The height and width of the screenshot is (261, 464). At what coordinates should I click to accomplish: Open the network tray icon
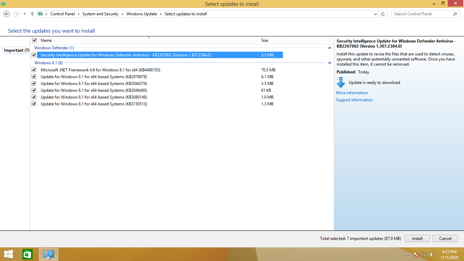424,255
